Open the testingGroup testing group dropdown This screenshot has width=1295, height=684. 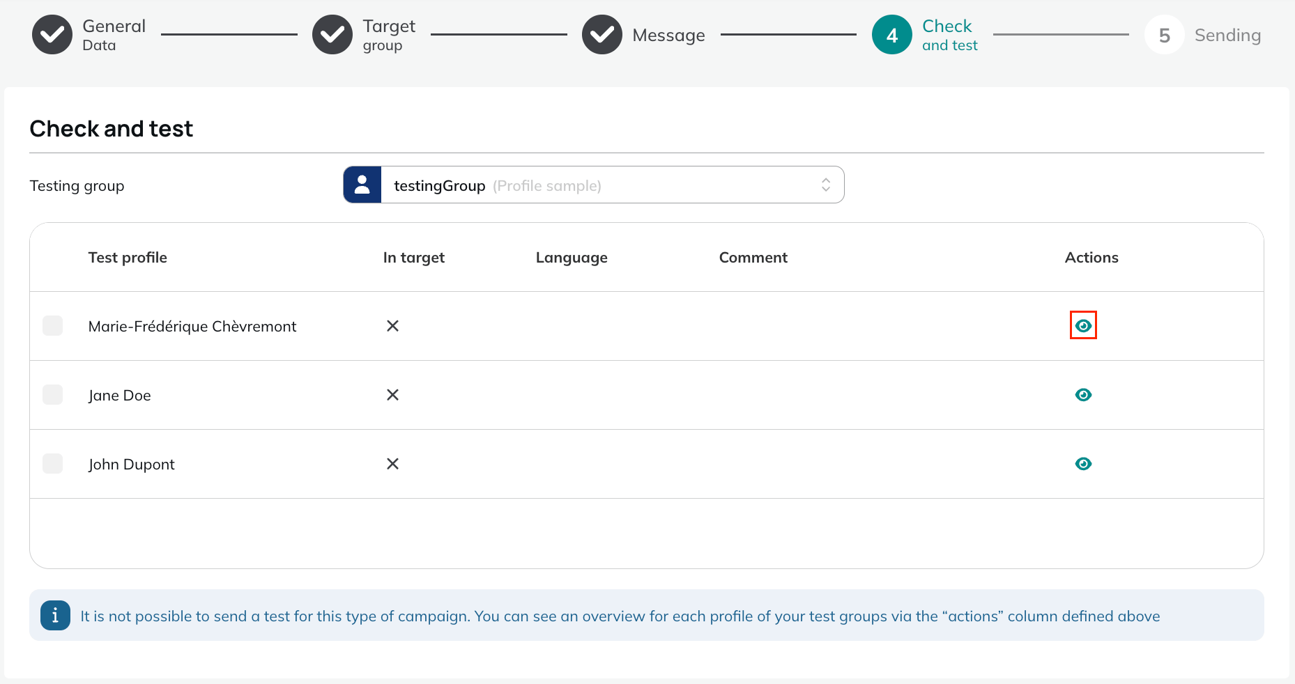click(594, 185)
